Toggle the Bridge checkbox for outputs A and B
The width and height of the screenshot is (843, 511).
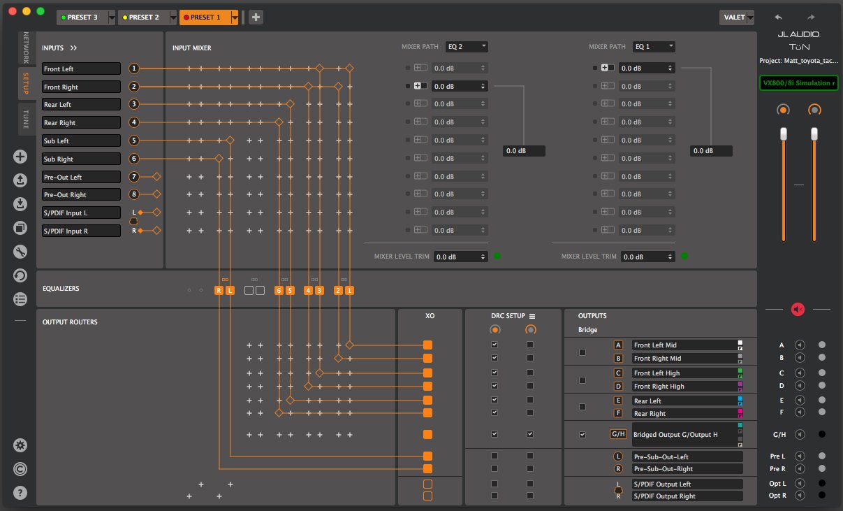click(x=582, y=352)
